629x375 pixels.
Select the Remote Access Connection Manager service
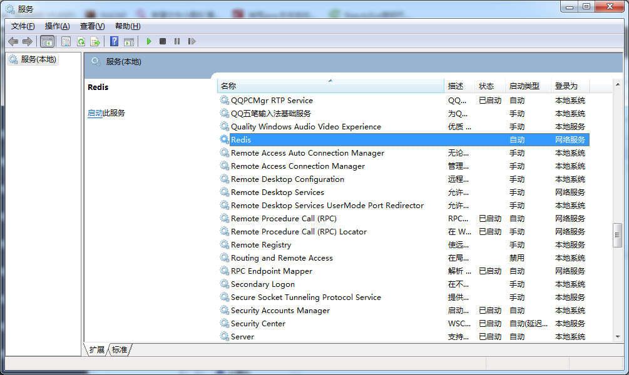[x=298, y=166]
